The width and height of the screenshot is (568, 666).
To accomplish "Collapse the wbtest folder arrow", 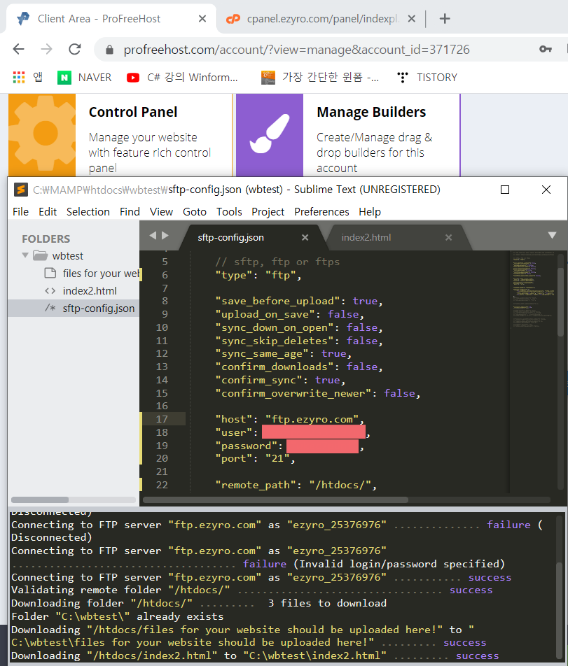I will pyautogui.click(x=25, y=255).
